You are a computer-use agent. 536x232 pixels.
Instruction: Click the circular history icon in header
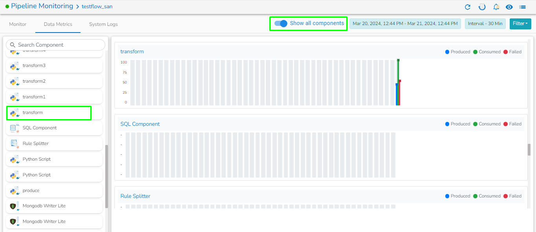pos(482,7)
